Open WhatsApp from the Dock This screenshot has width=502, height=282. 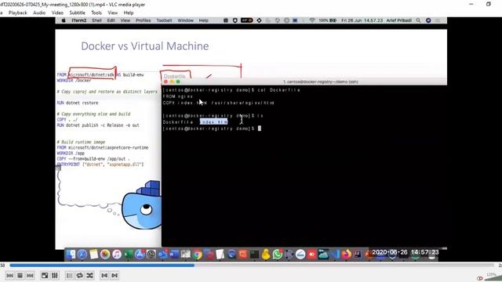pyautogui.click(x=278, y=255)
